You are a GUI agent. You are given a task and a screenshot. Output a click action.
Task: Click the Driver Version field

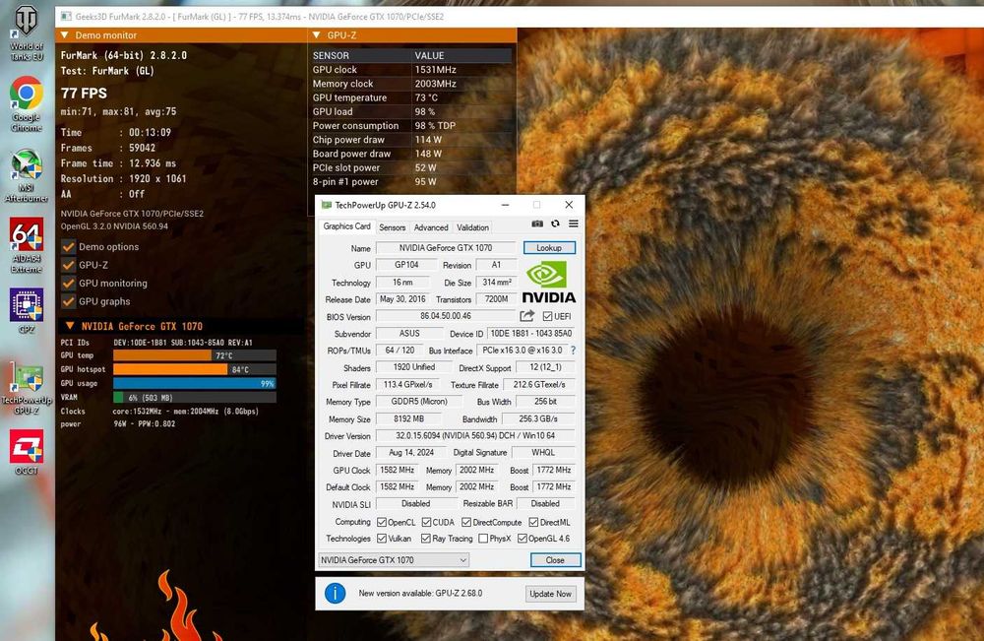[475, 435]
